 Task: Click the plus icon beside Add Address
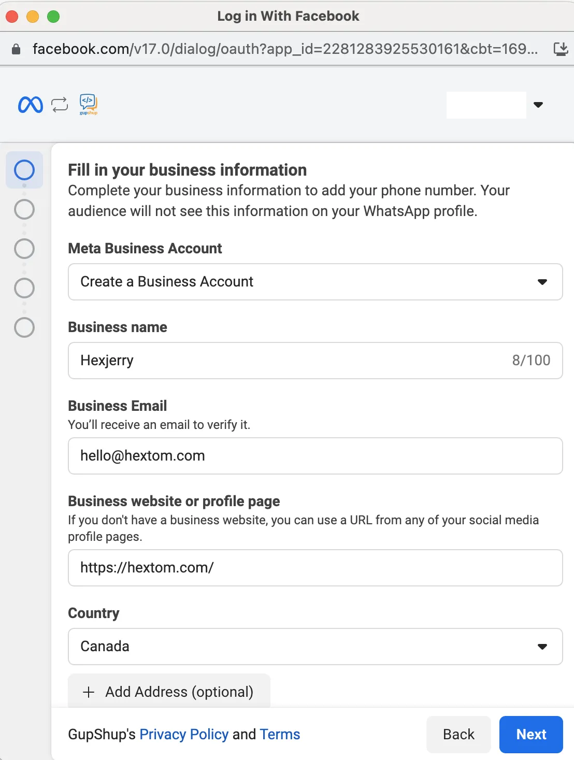[89, 692]
